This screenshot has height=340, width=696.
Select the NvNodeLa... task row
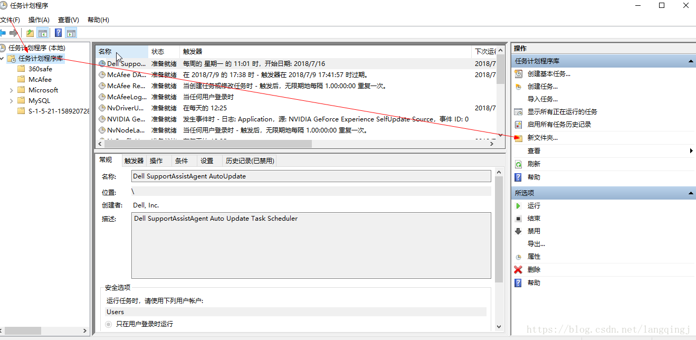[296, 130]
